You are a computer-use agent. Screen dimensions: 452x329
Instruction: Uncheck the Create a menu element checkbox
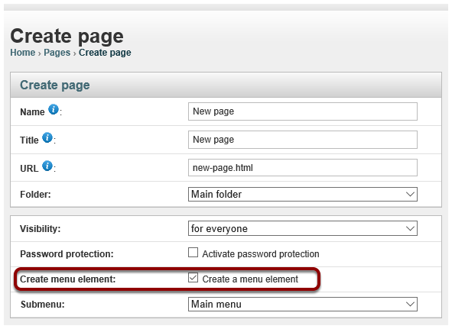pos(193,278)
